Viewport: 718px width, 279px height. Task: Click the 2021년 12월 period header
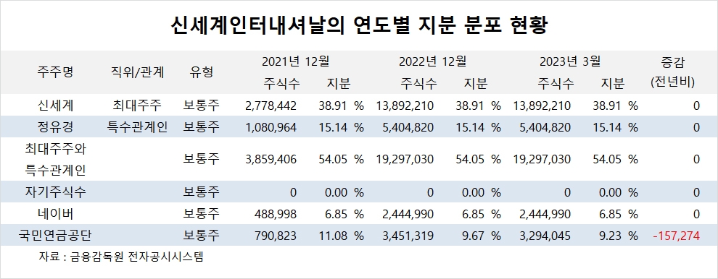[296, 61]
